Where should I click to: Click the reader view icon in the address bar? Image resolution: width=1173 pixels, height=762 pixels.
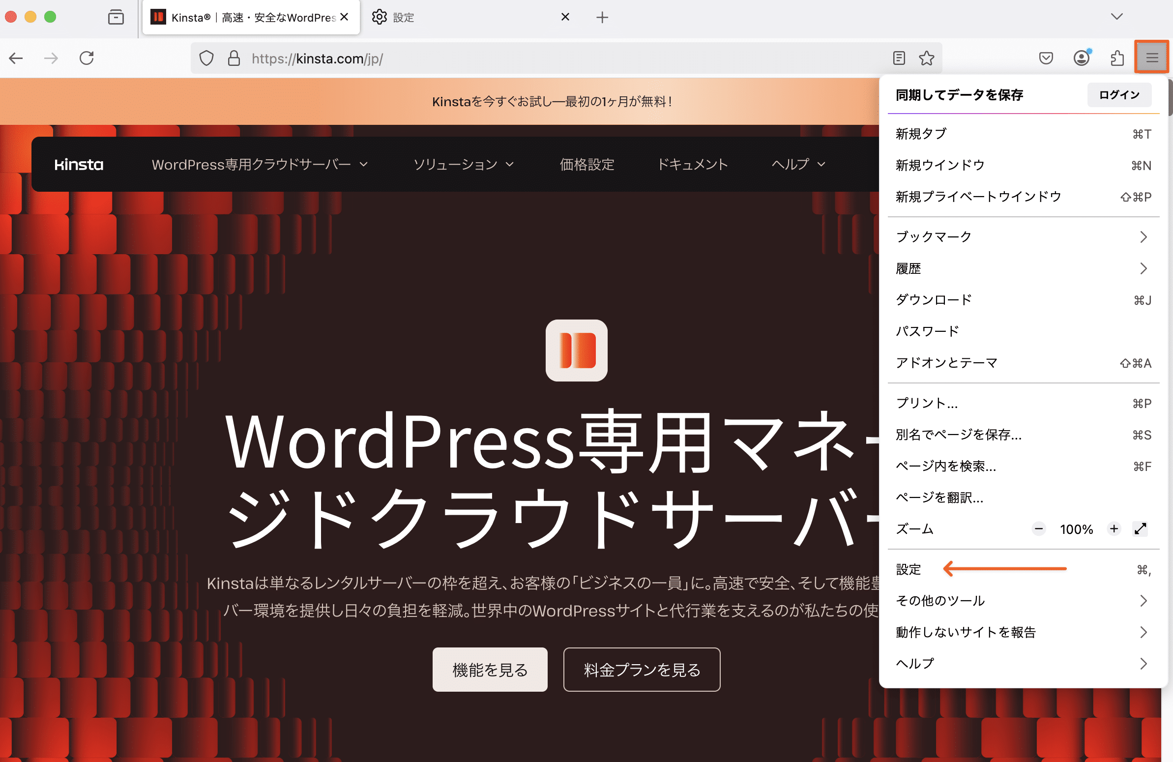899,58
